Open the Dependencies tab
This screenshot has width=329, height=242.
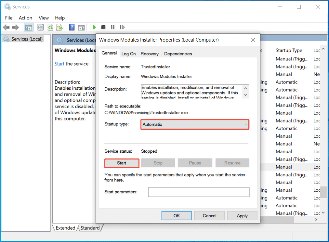pos(178,53)
